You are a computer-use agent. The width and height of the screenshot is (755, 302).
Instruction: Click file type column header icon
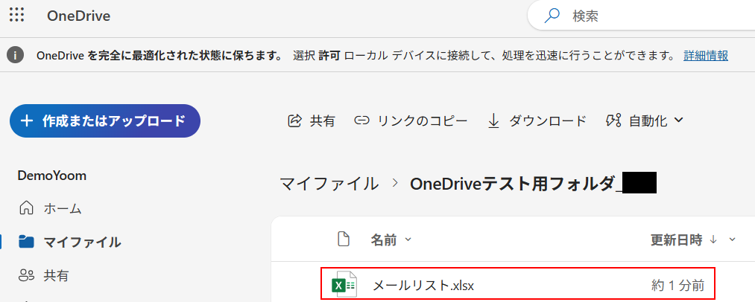coord(343,239)
